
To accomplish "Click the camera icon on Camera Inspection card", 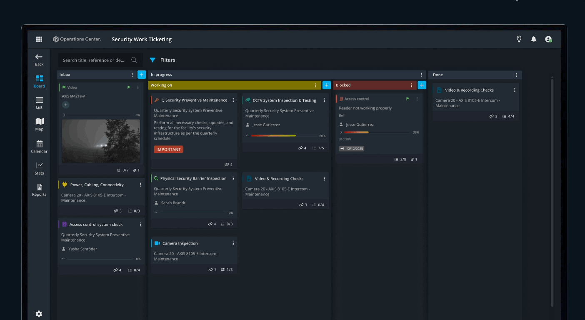I will tap(157, 243).
